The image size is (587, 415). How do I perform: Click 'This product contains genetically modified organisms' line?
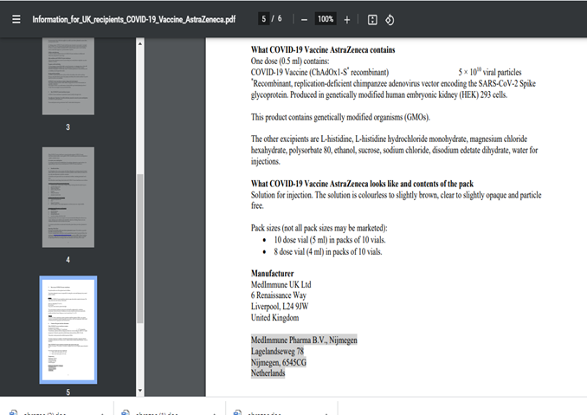click(340, 117)
